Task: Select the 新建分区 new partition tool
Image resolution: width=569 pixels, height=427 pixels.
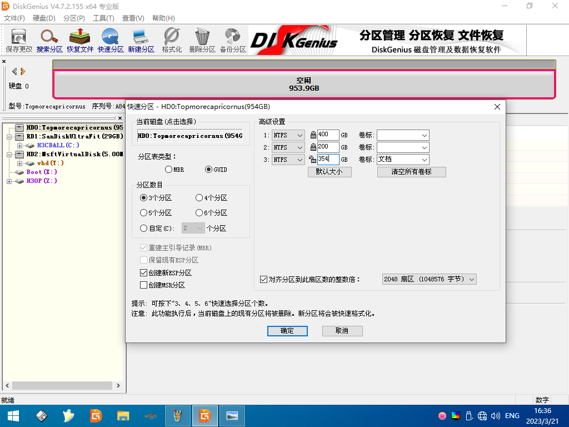Action: point(141,40)
